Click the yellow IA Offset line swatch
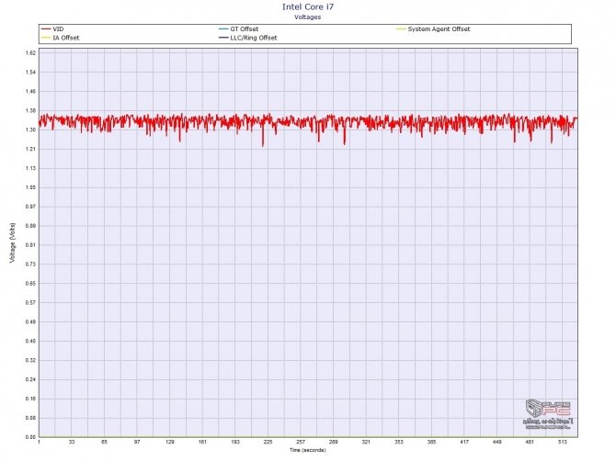 (46, 38)
